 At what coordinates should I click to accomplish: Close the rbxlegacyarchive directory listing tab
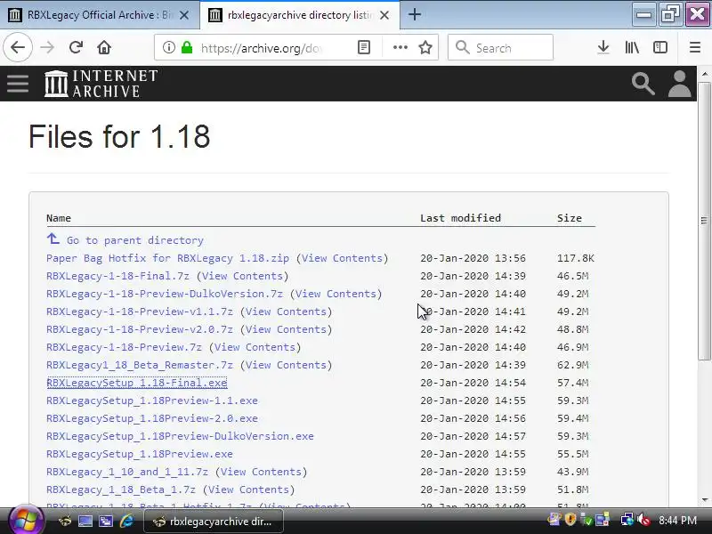click(x=384, y=15)
